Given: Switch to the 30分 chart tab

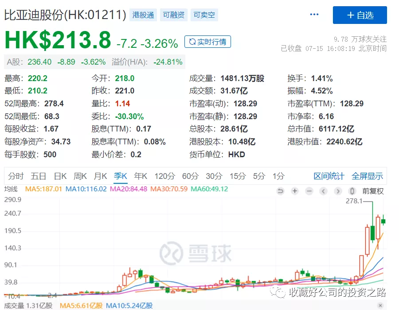Looking at the screenshot, I should 214,176.
